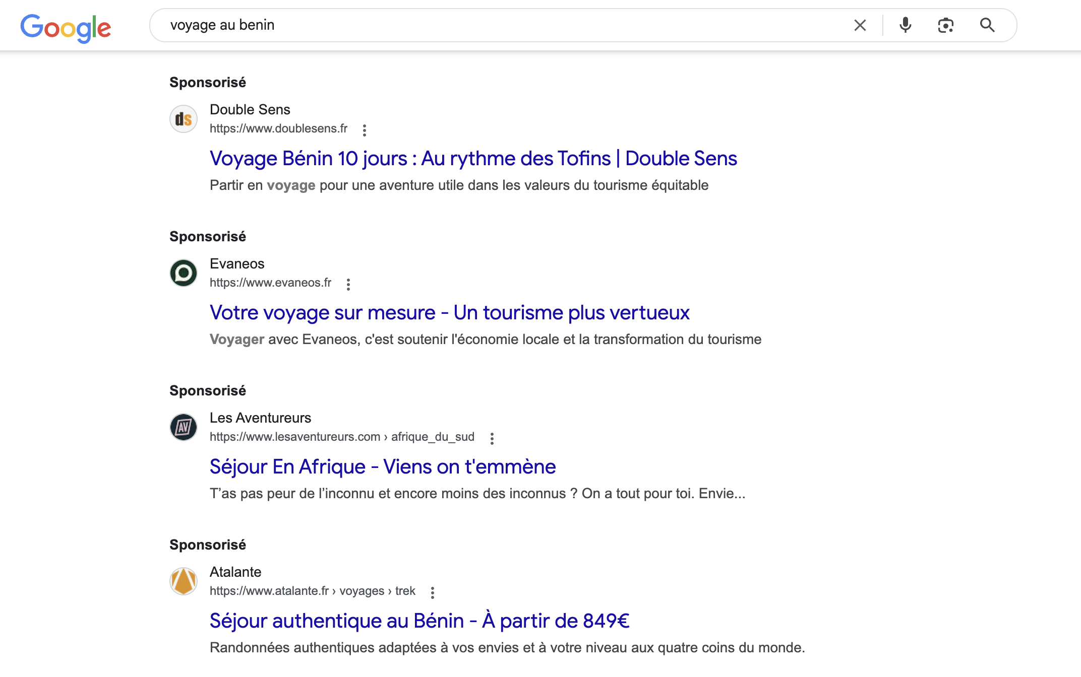This screenshot has width=1081, height=677.
Task: Click the Google logo
Action: pyautogui.click(x=66, y=28)
